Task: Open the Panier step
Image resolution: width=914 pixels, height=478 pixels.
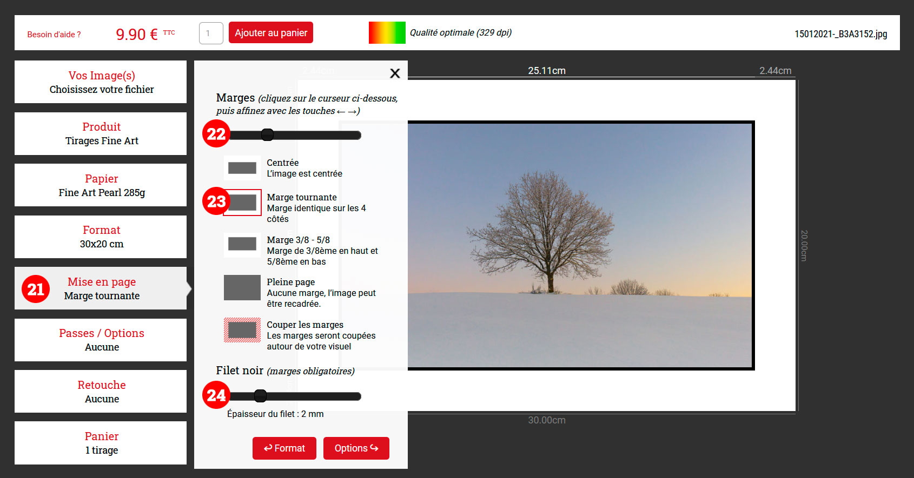Action: pos(101,443)
